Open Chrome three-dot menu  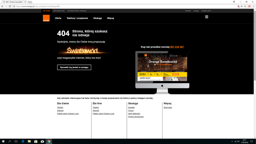(x=253, y=6)
